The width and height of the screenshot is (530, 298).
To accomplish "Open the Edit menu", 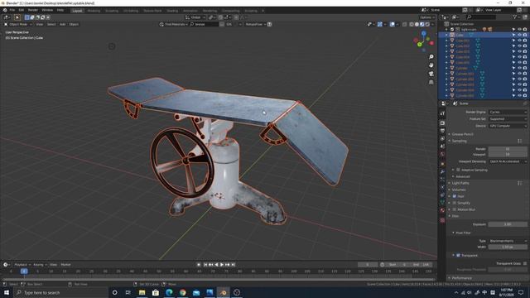I will 22,10.
